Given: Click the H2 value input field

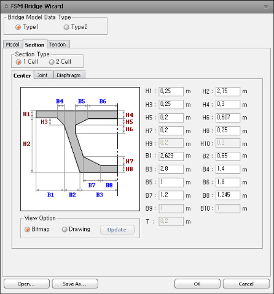Looking at the screenshot, I should [x=228, y=91].
